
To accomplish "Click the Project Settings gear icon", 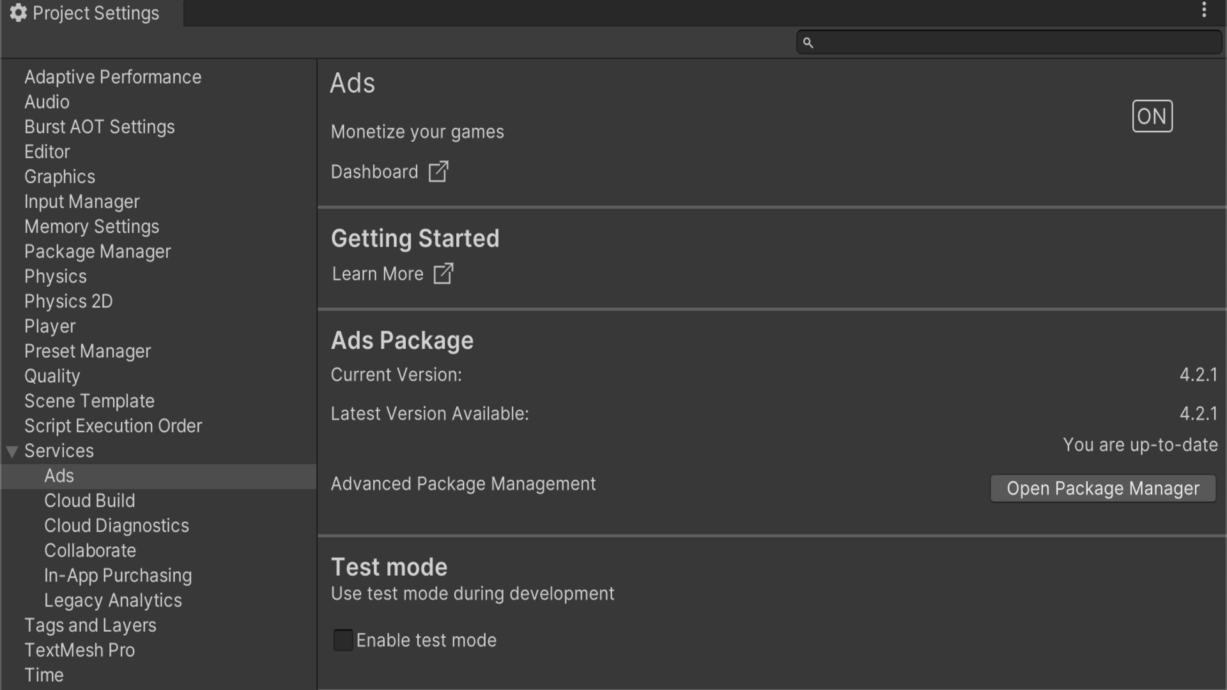I will point(18,13).
